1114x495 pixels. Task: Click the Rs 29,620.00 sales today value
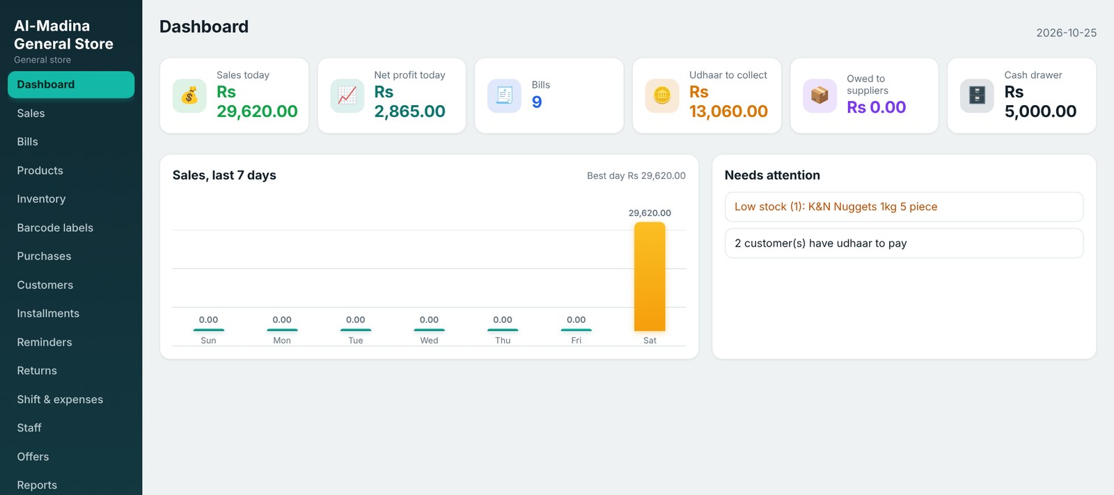(257, 102)
